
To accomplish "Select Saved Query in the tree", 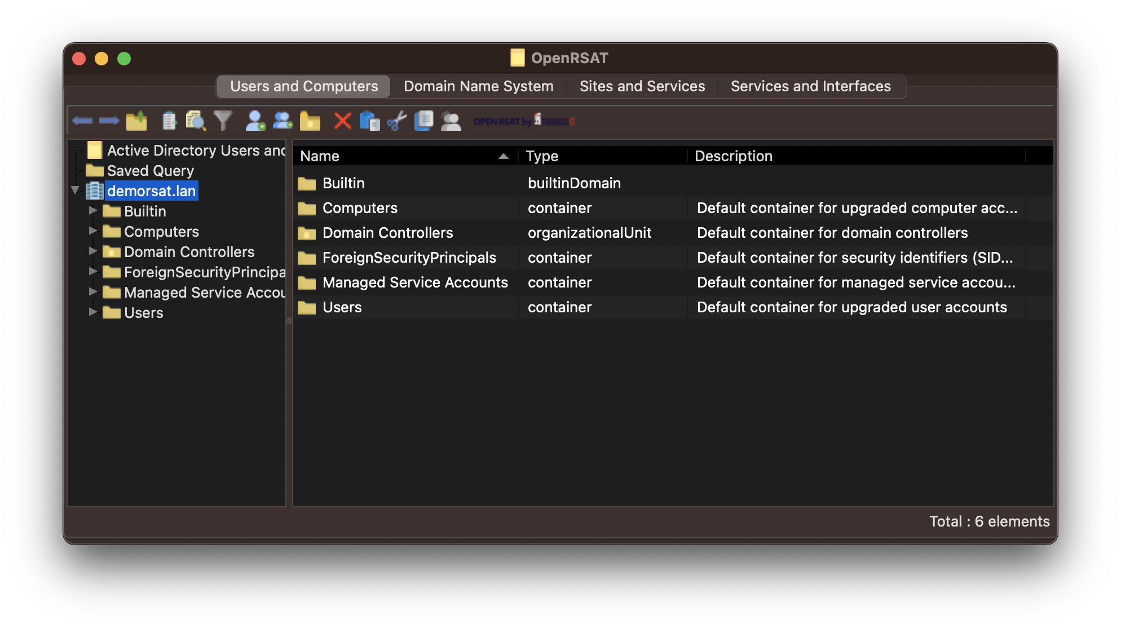I will [150, 170].
